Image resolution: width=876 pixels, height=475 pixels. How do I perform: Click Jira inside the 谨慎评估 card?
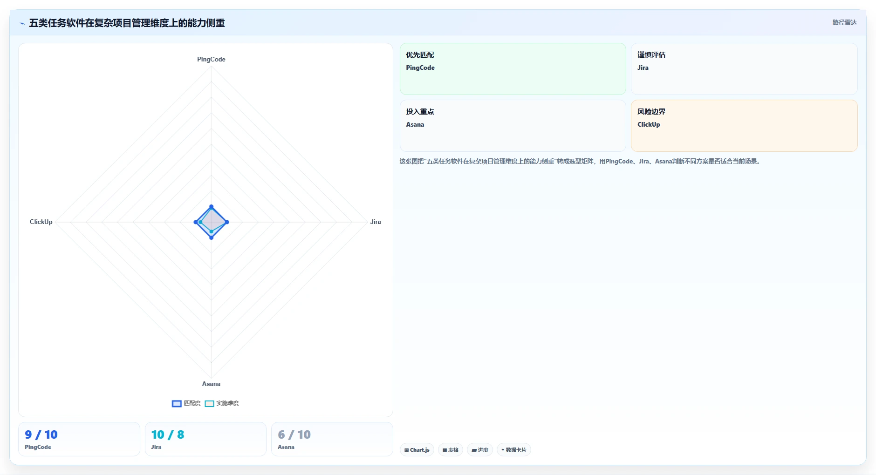click(643, 68)
